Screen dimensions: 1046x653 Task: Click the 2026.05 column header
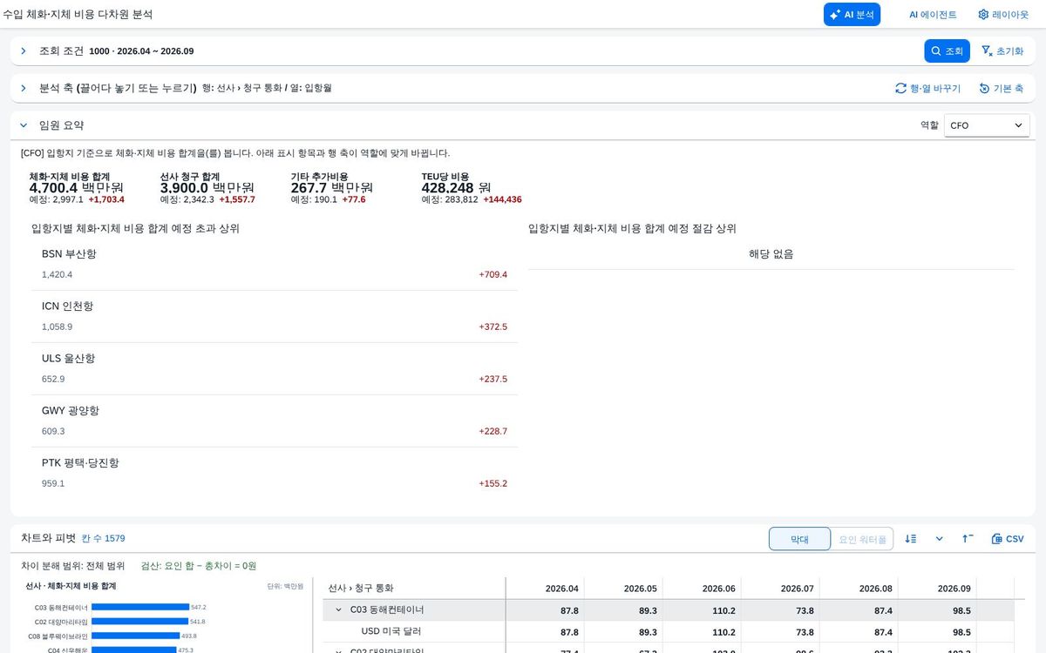tap(623, 589)
